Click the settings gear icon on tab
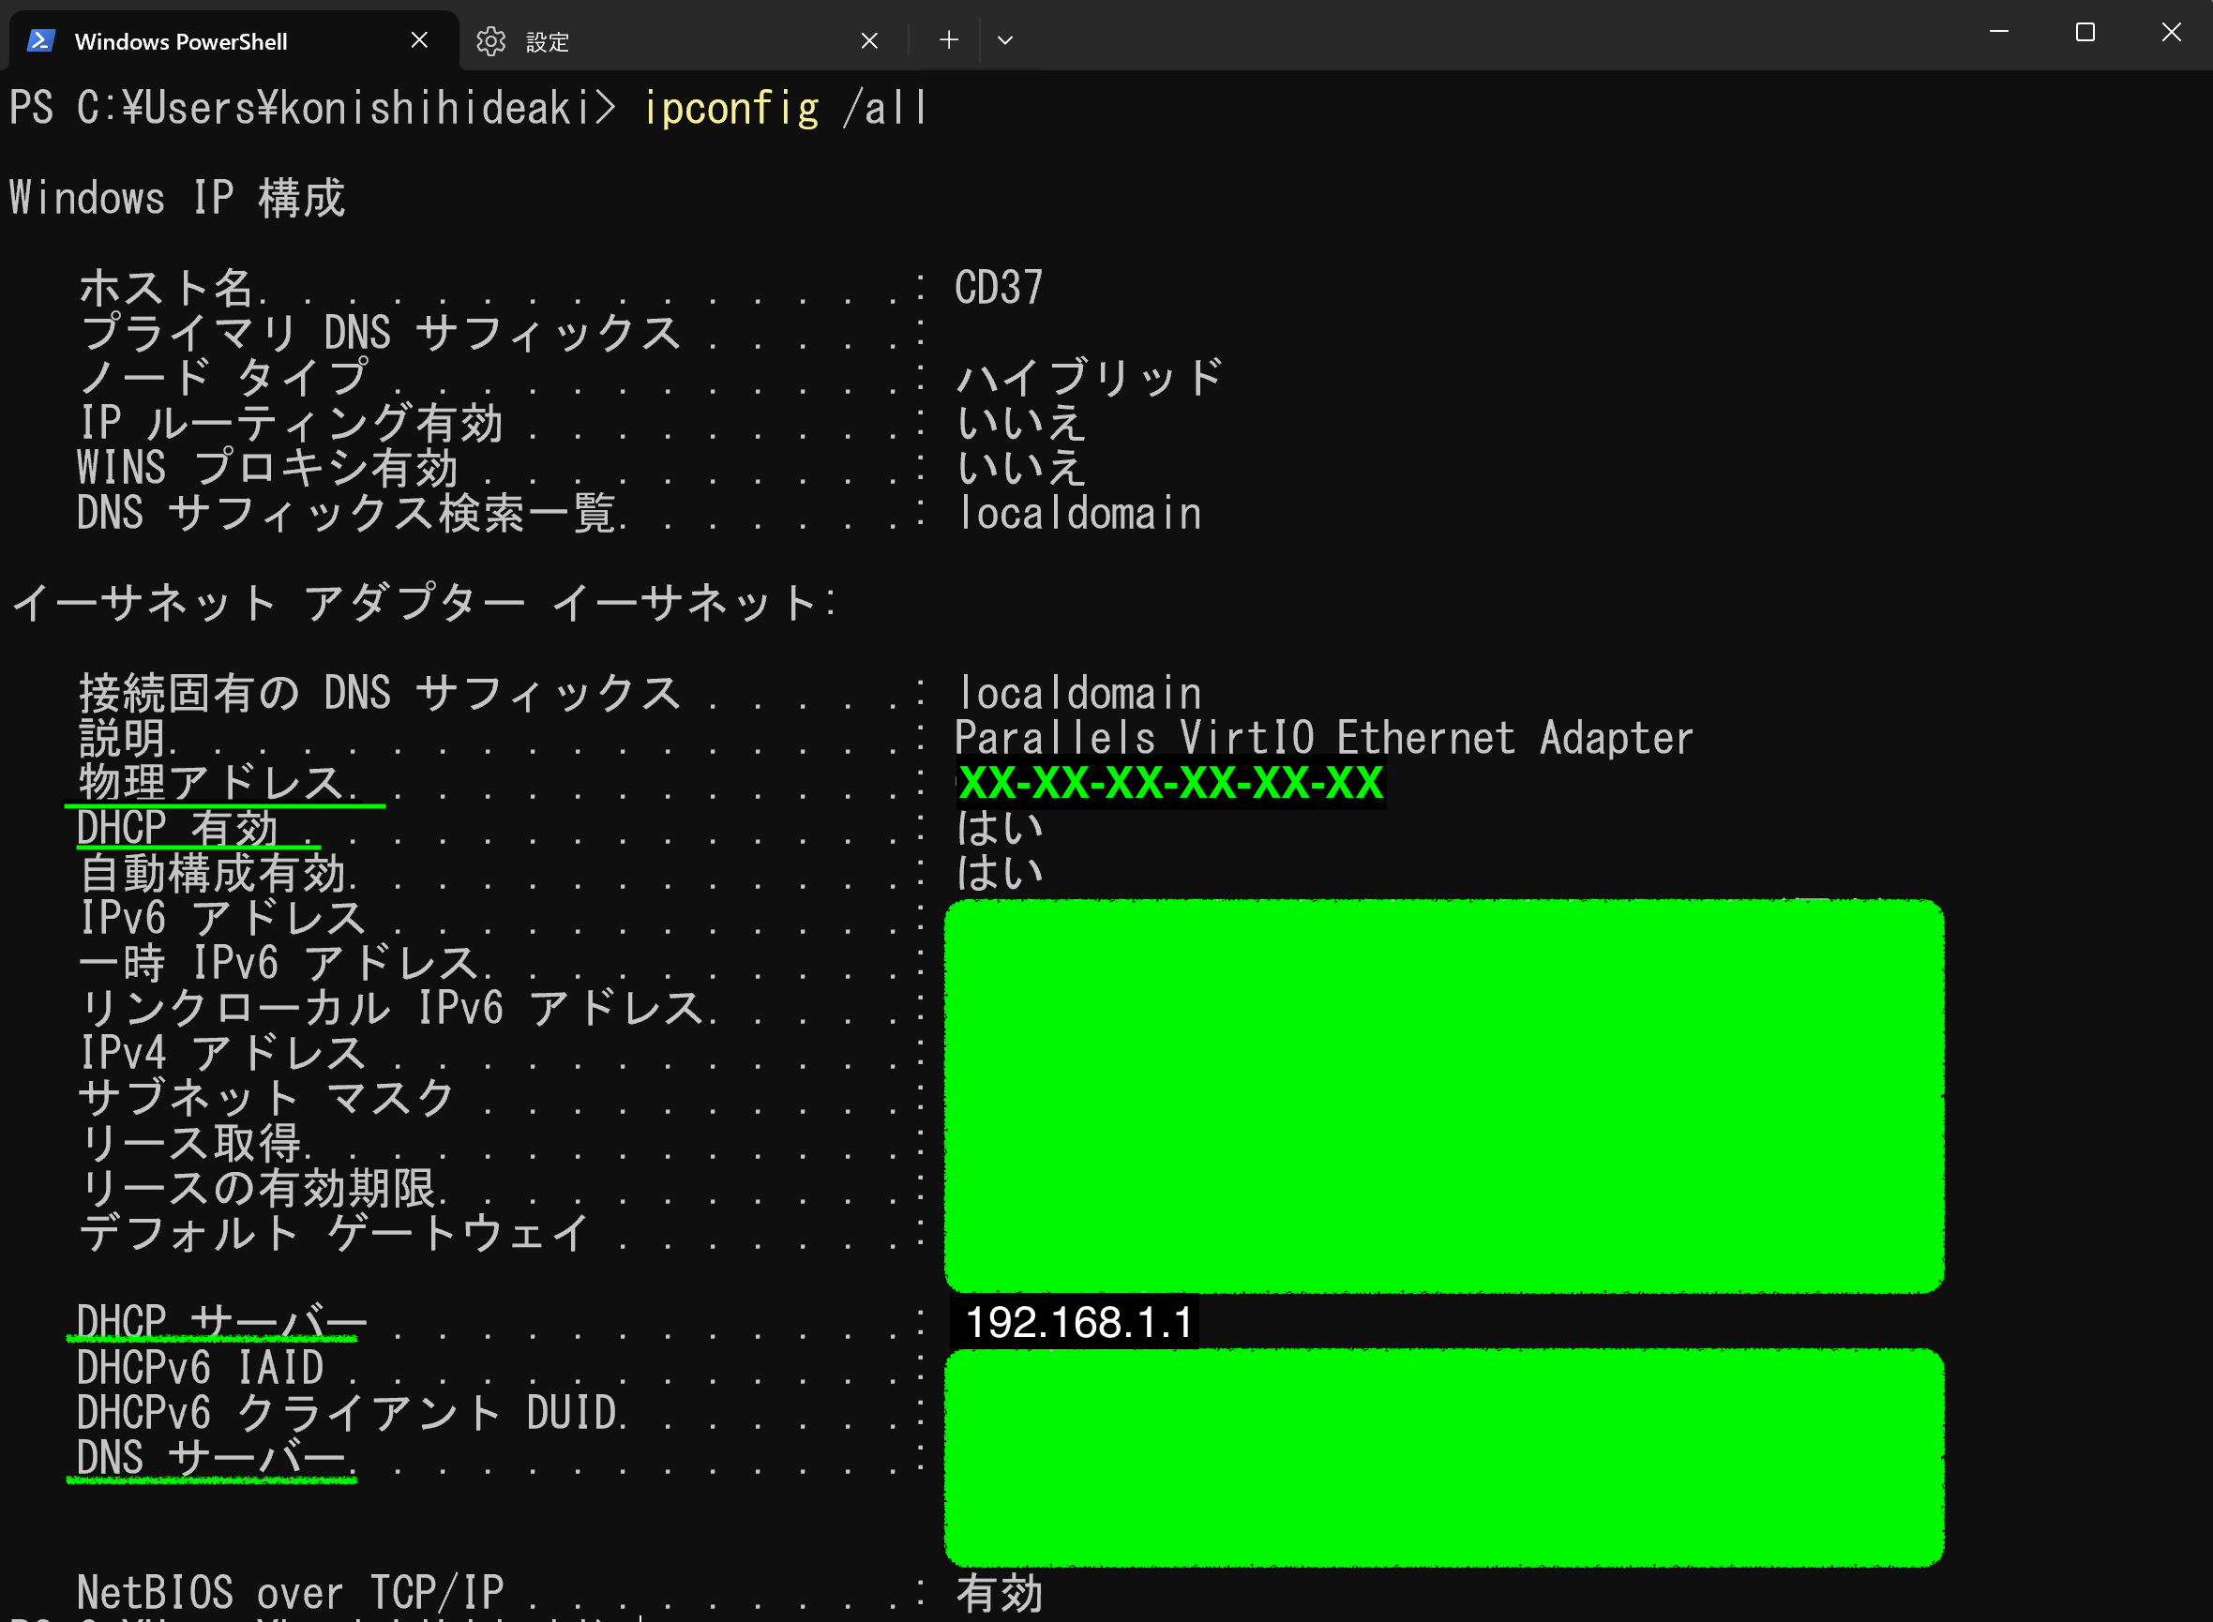 (x=489, y=40)
